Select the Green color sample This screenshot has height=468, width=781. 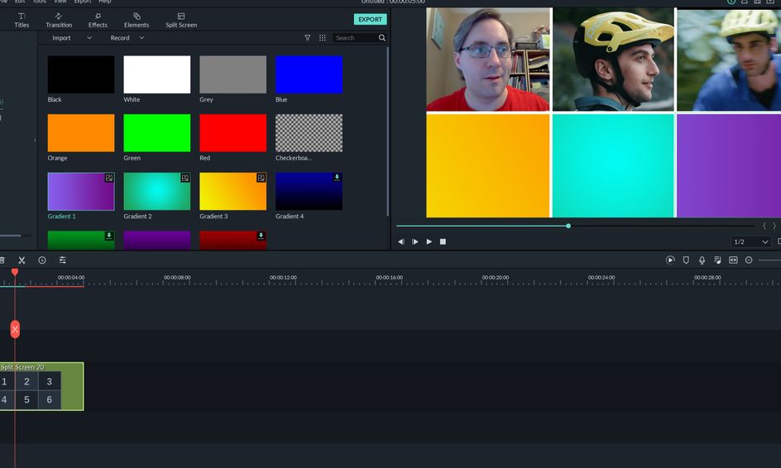157,133
